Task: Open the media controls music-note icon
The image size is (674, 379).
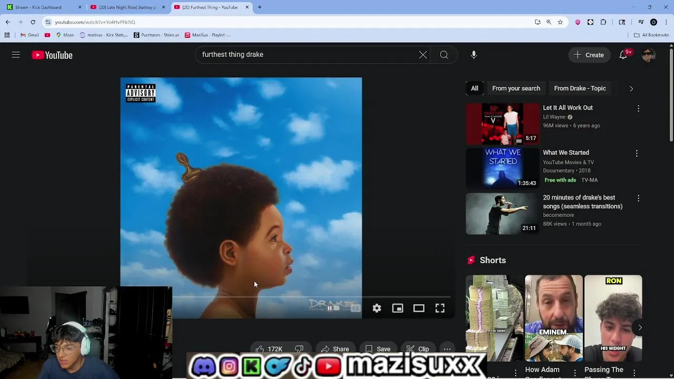Action: pyautogui.click(x=641, y=22)
